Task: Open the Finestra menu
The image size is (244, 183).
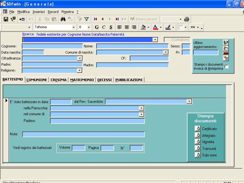Action: pyautogui.click(x=67, y=12)
